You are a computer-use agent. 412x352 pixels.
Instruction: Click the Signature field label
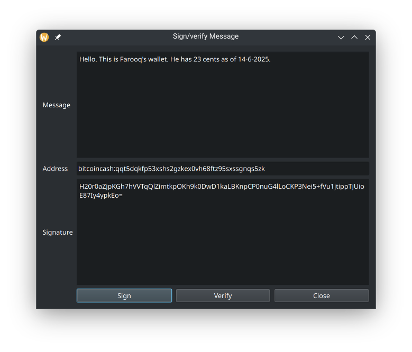(x=58, y=233)
